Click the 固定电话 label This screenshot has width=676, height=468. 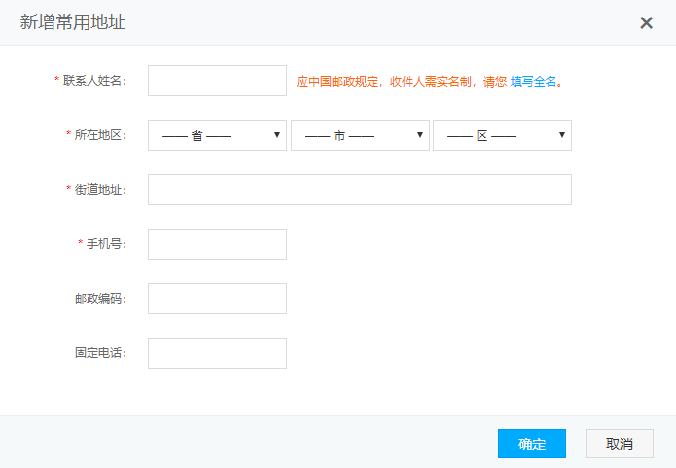[101, 353]
